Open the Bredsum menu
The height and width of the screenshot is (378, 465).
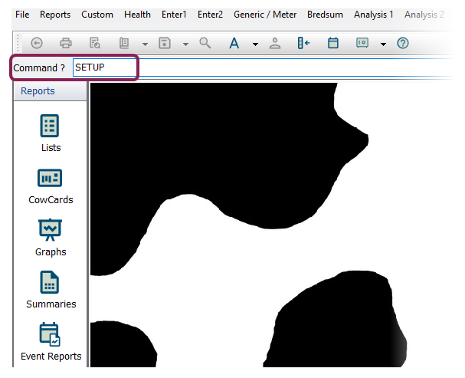[x=325, y=15]
